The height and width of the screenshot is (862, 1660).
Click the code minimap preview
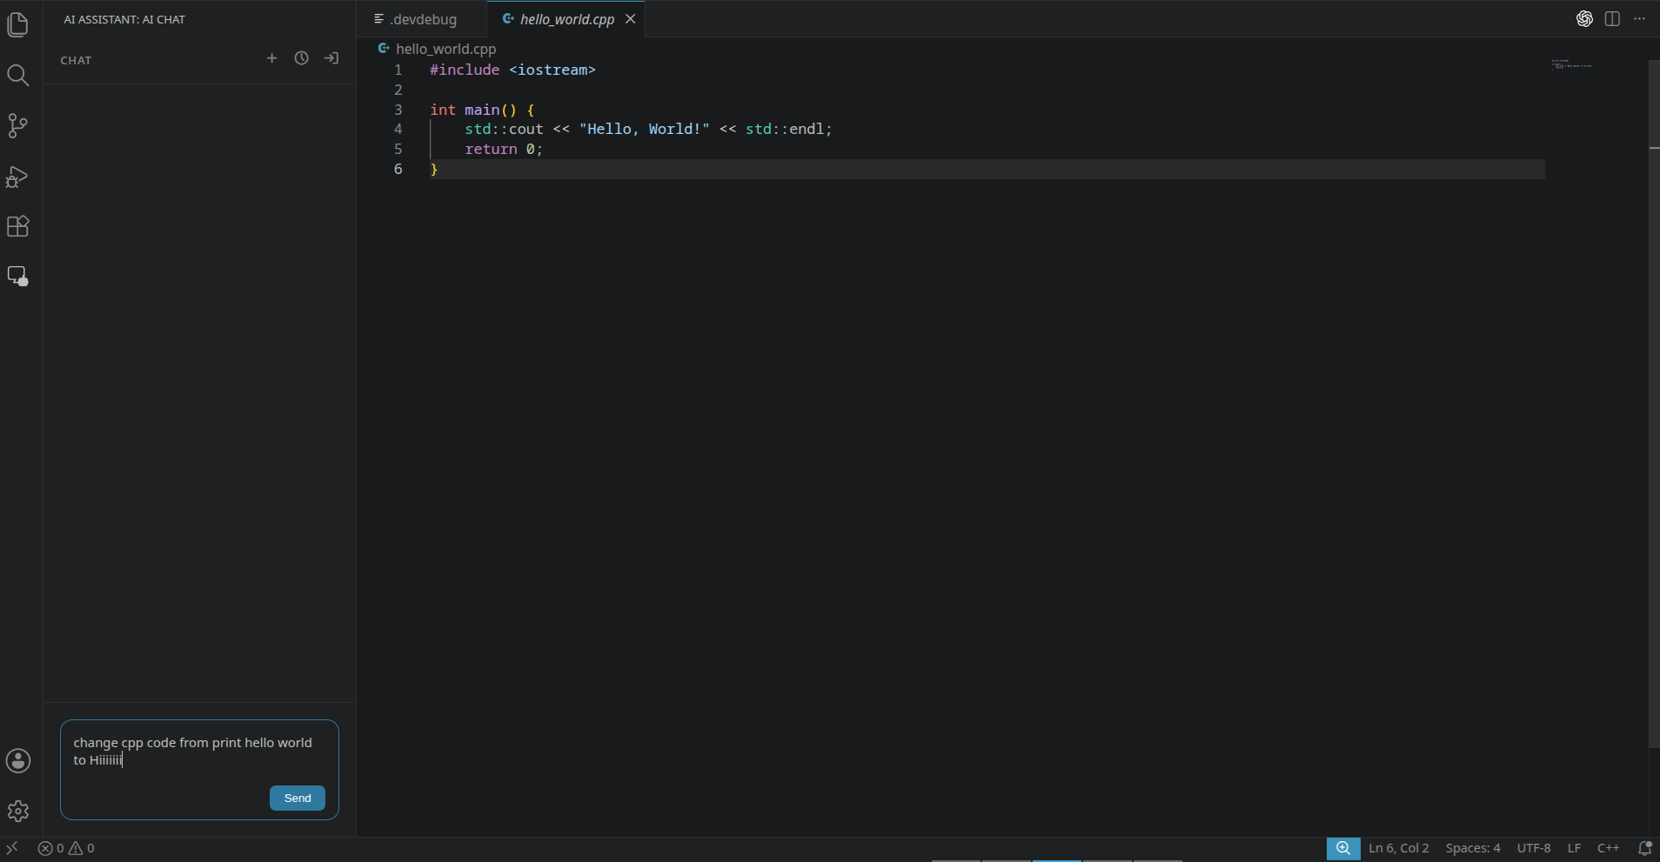point(1572,65)
